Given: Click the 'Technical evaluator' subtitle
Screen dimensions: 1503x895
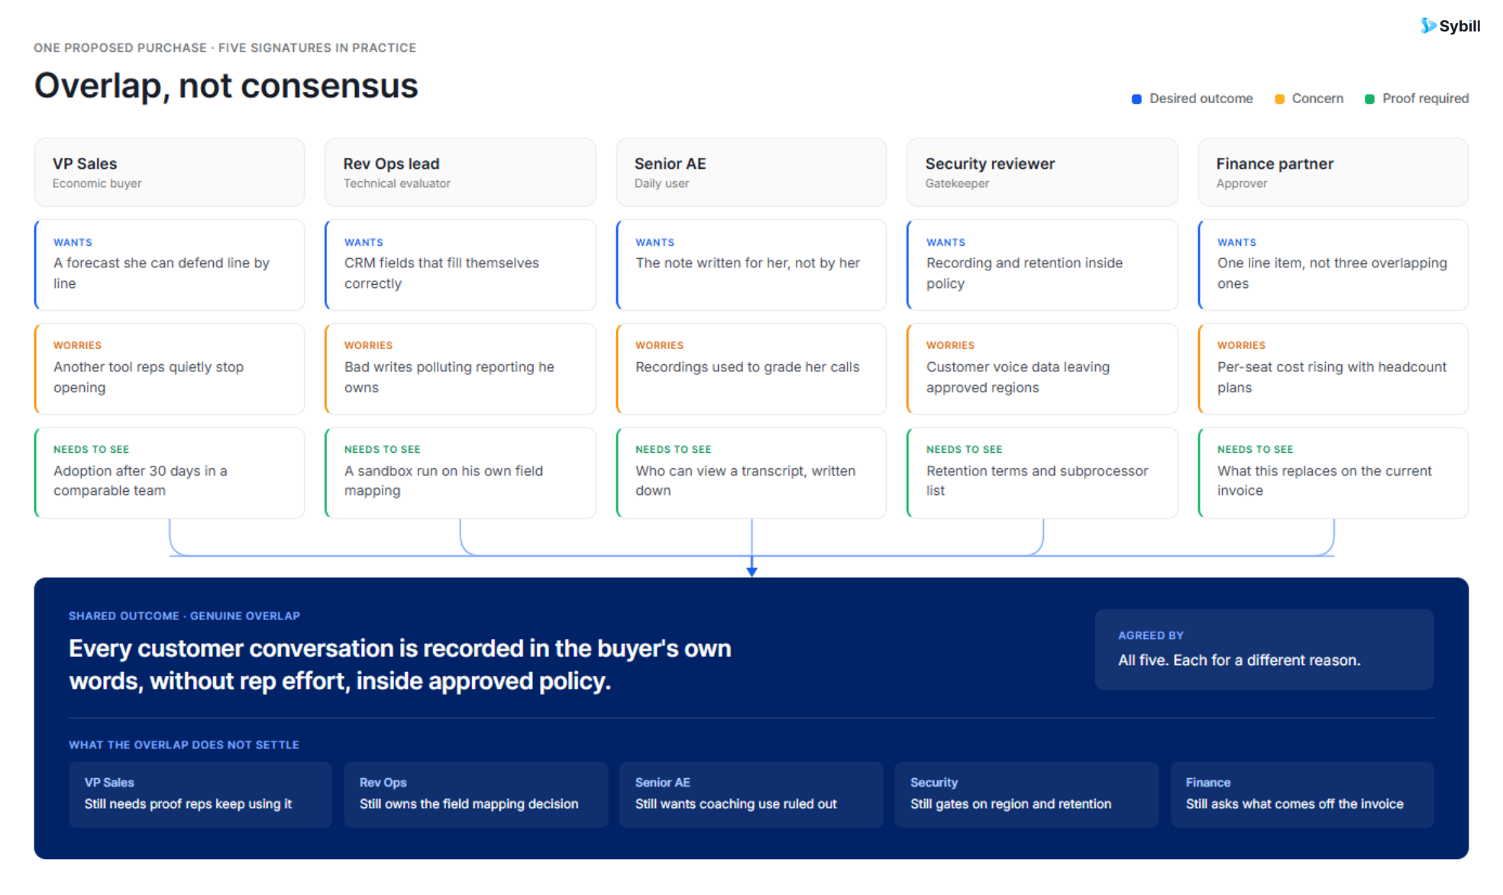Looking at the screenshot, I should click(397, 184).
